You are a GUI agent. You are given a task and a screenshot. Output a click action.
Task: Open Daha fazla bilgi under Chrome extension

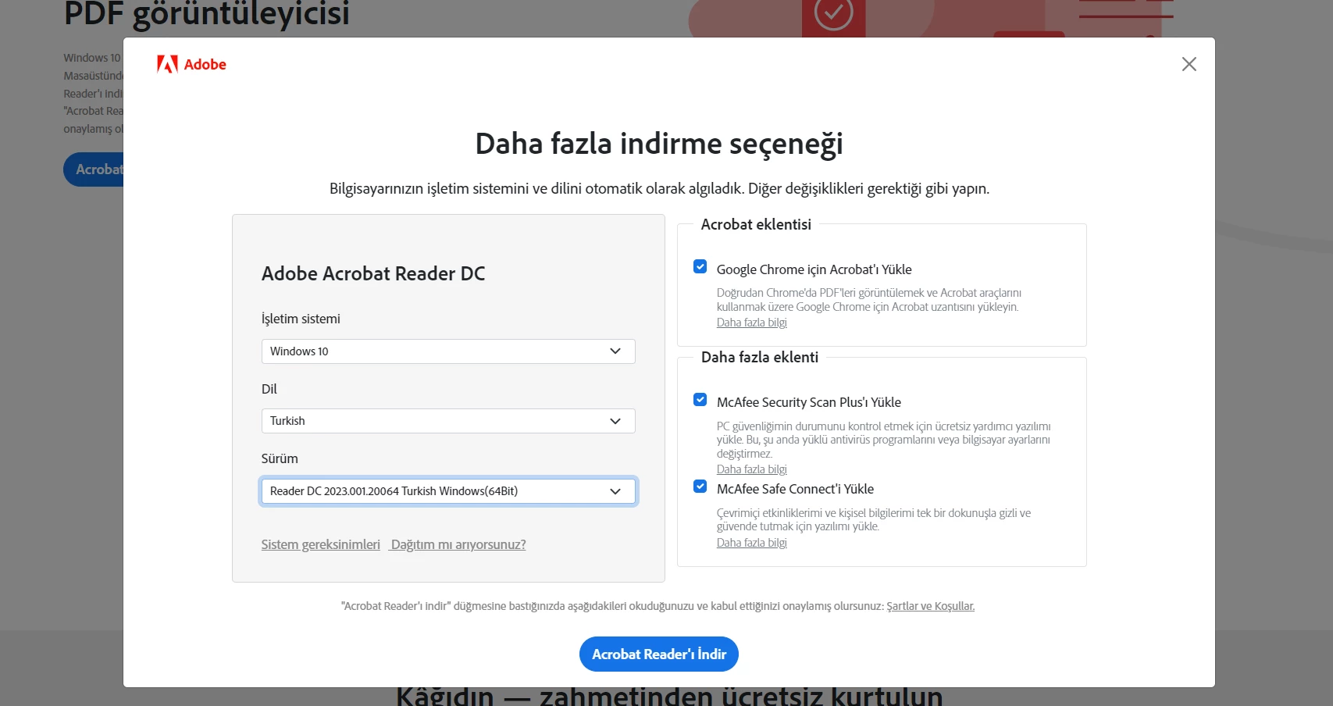coord(751,323)
